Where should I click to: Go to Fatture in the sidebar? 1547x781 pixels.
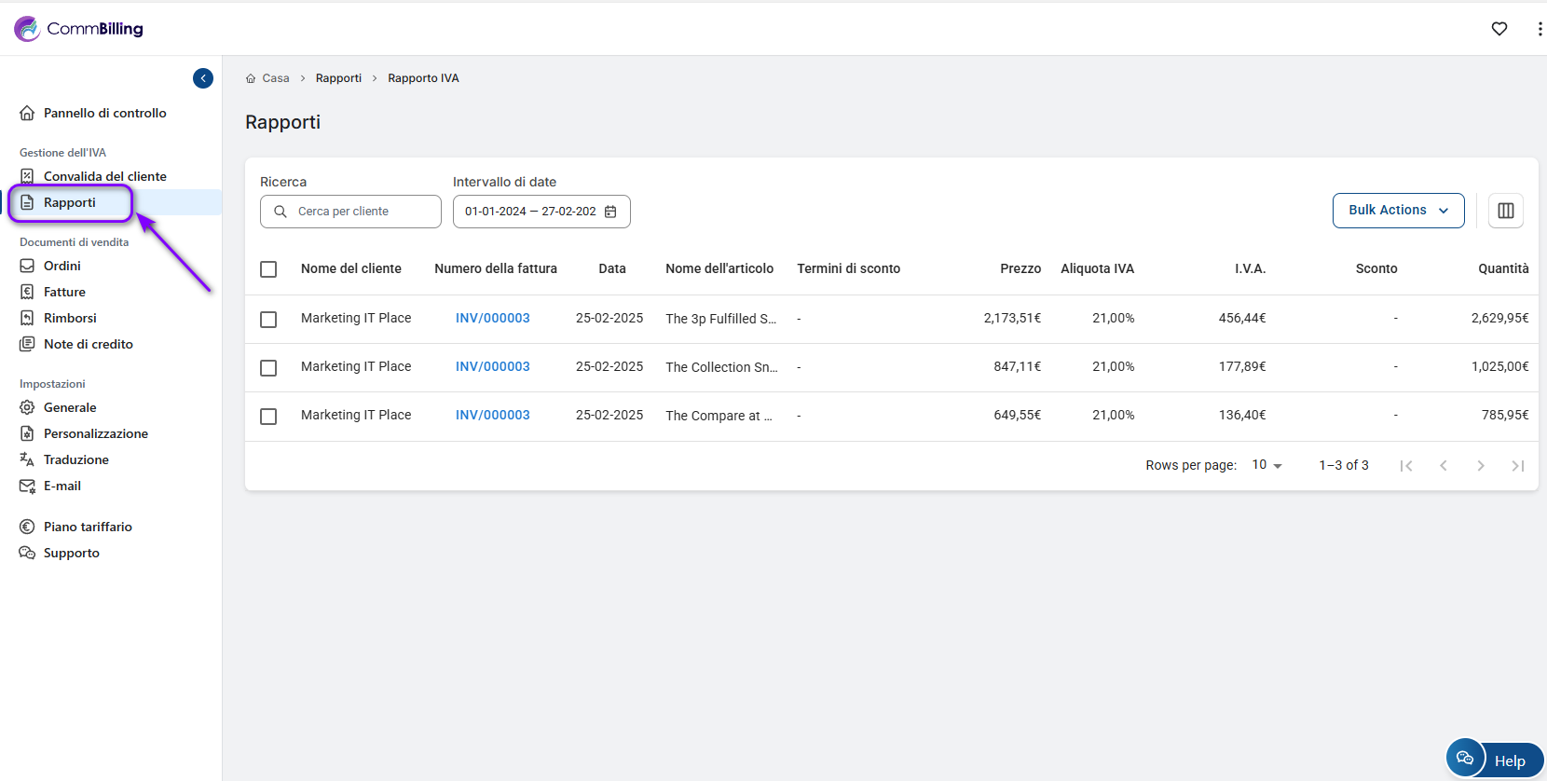coord(64,292)
